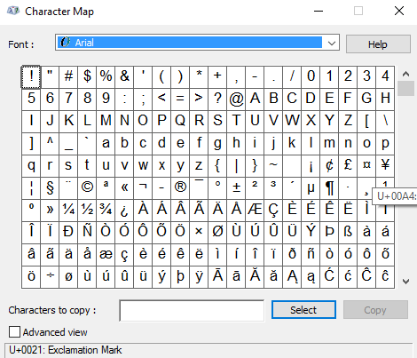417x358 pixels.
Task: Select the left guillemet « character
Action: tap(124, 188)
